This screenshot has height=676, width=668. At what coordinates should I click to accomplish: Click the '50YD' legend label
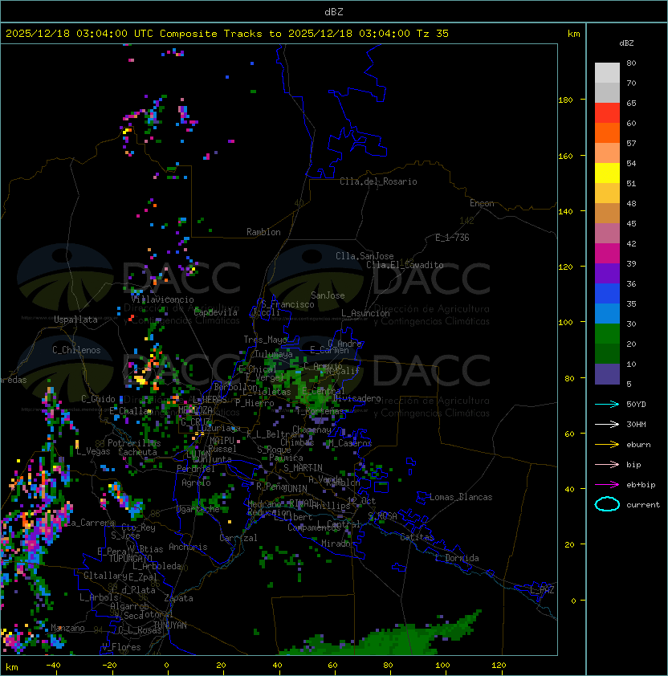tap(636, 405)
